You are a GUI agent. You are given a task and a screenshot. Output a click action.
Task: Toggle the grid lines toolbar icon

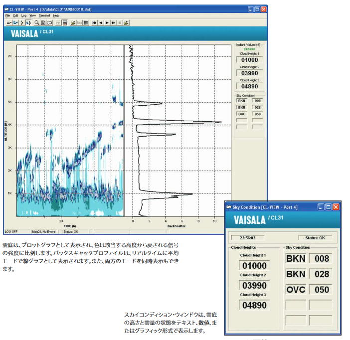tap(86, 23)
